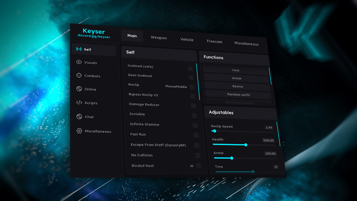Click the Combats crosshair icon
Image resolution: width=357 pixels, height=201 pixels.
(79, 75)
